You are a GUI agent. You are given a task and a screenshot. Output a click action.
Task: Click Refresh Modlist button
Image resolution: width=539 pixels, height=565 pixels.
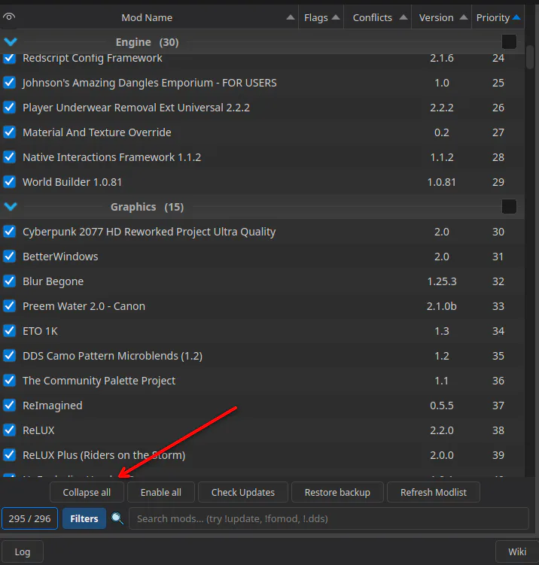434,492
